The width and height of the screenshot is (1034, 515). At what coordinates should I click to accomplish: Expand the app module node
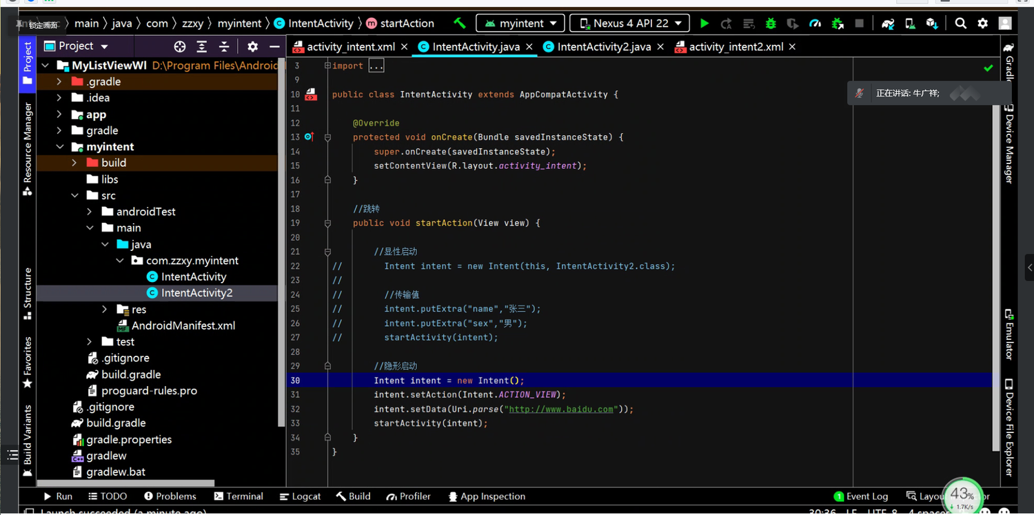(x=59, y=114)
